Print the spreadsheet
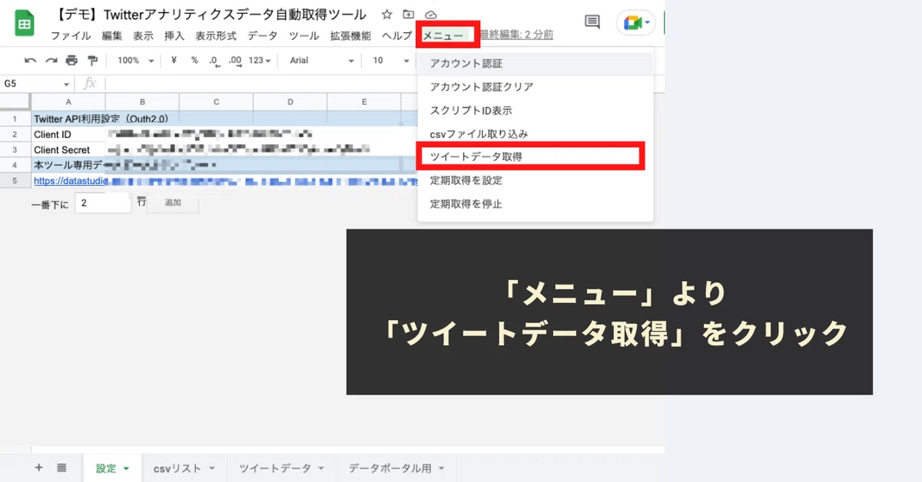The height and width of the screenshot is (482, 922). [x=71, y=61]
